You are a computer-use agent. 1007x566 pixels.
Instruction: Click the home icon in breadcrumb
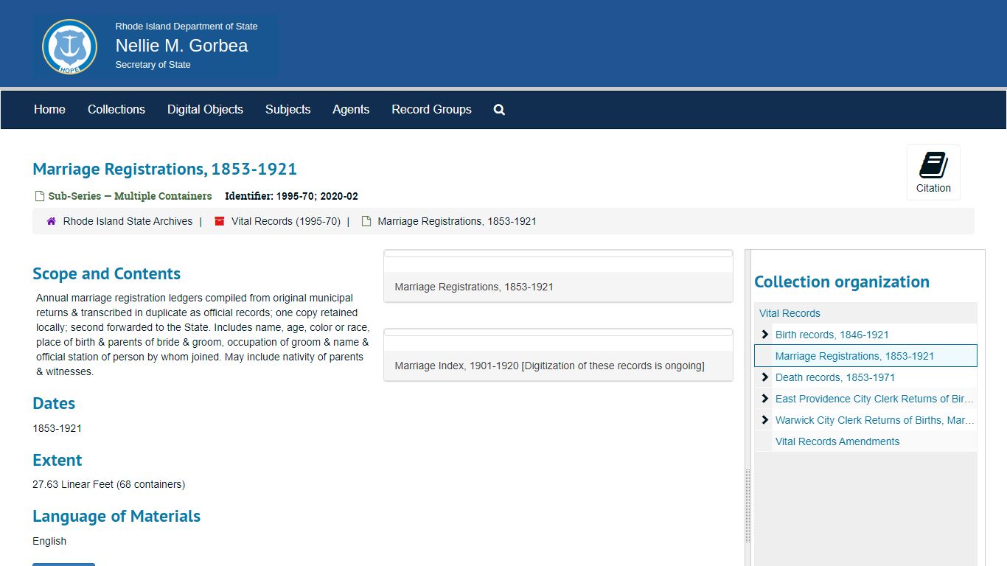(51, 221)
